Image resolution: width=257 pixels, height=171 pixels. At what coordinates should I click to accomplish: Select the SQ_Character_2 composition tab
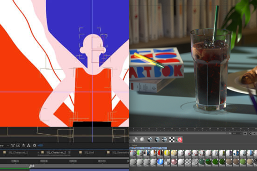tap(56, 152)
